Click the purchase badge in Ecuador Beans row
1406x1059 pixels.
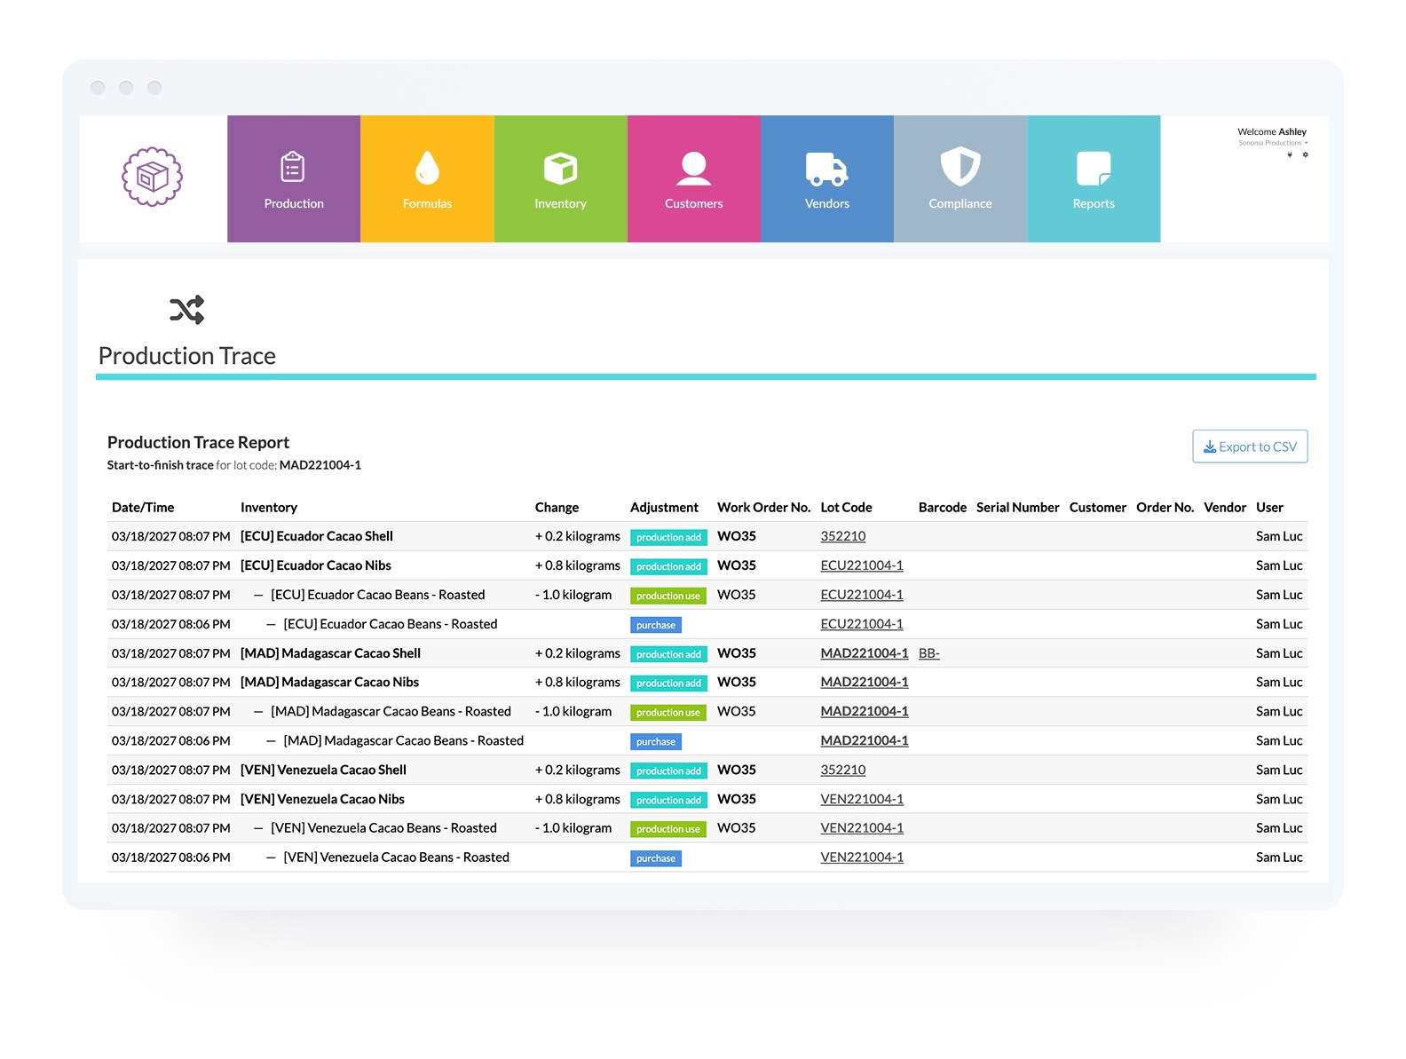(656, 625)
